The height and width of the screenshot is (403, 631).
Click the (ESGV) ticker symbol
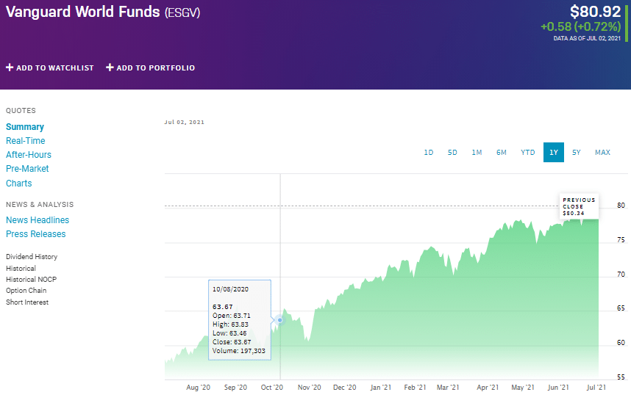[x=182, y=12]
